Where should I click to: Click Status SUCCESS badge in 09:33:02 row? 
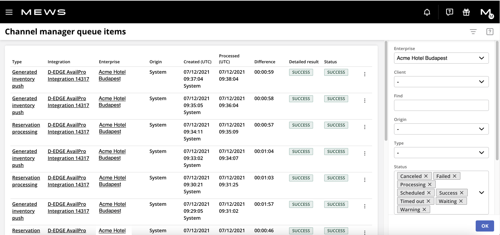[336, 152]
